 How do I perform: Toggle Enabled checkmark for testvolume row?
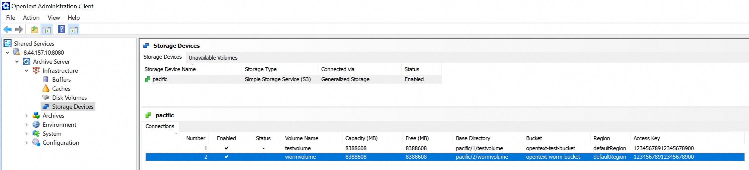pyautogui.click(x=227, y=148)
